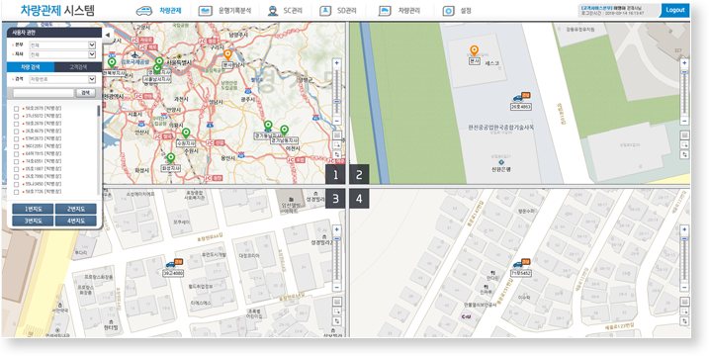Viewport: 709px width, 356px height.
Task: Check the 58호2879 vehicle checkbox
Action: tap(17, 109)
